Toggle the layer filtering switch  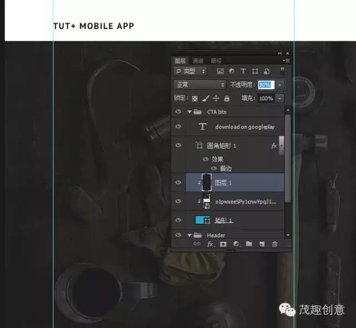coord(282,71)
